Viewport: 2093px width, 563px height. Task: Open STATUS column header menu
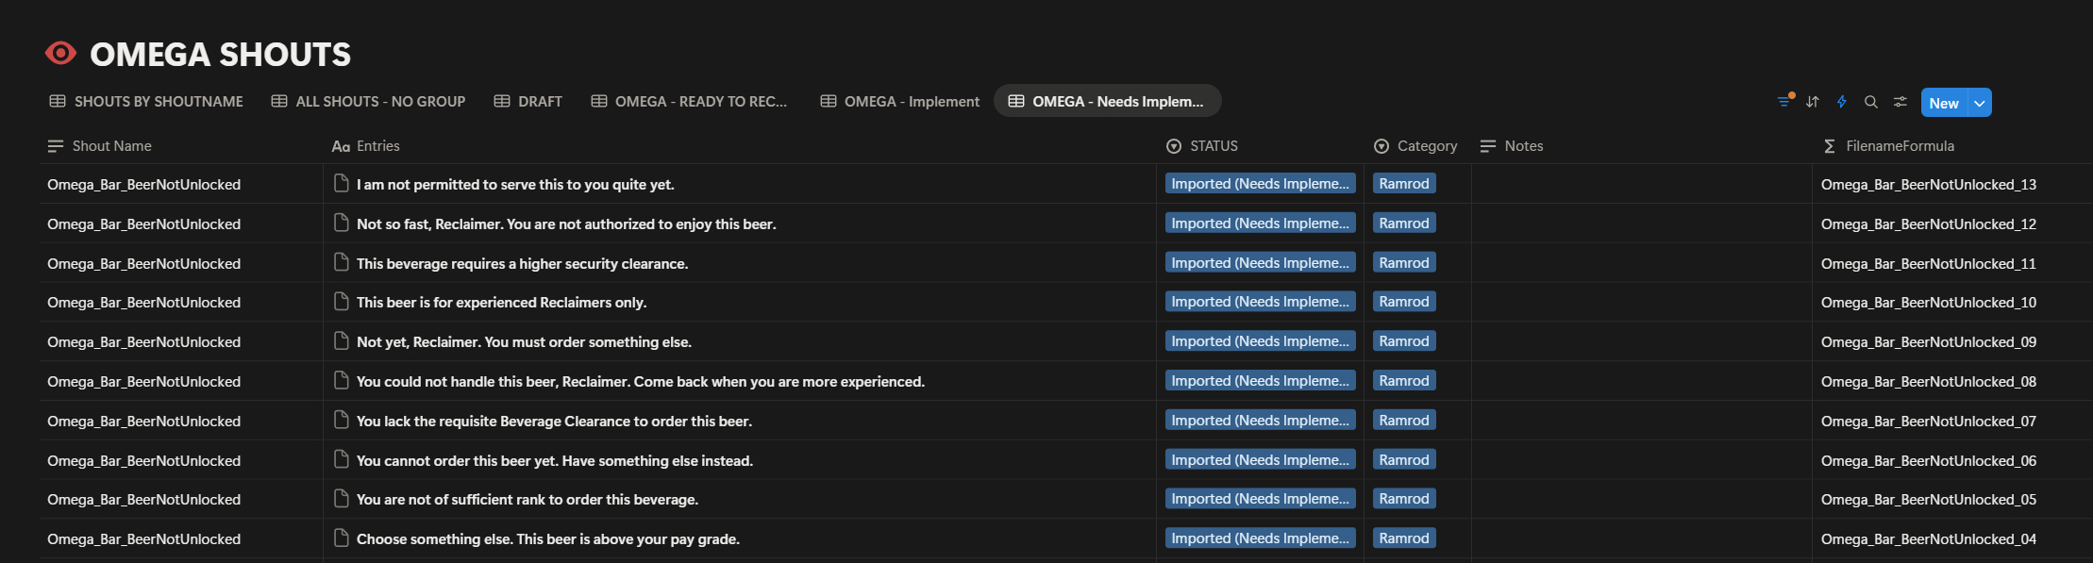click(x=1202, y=146)
